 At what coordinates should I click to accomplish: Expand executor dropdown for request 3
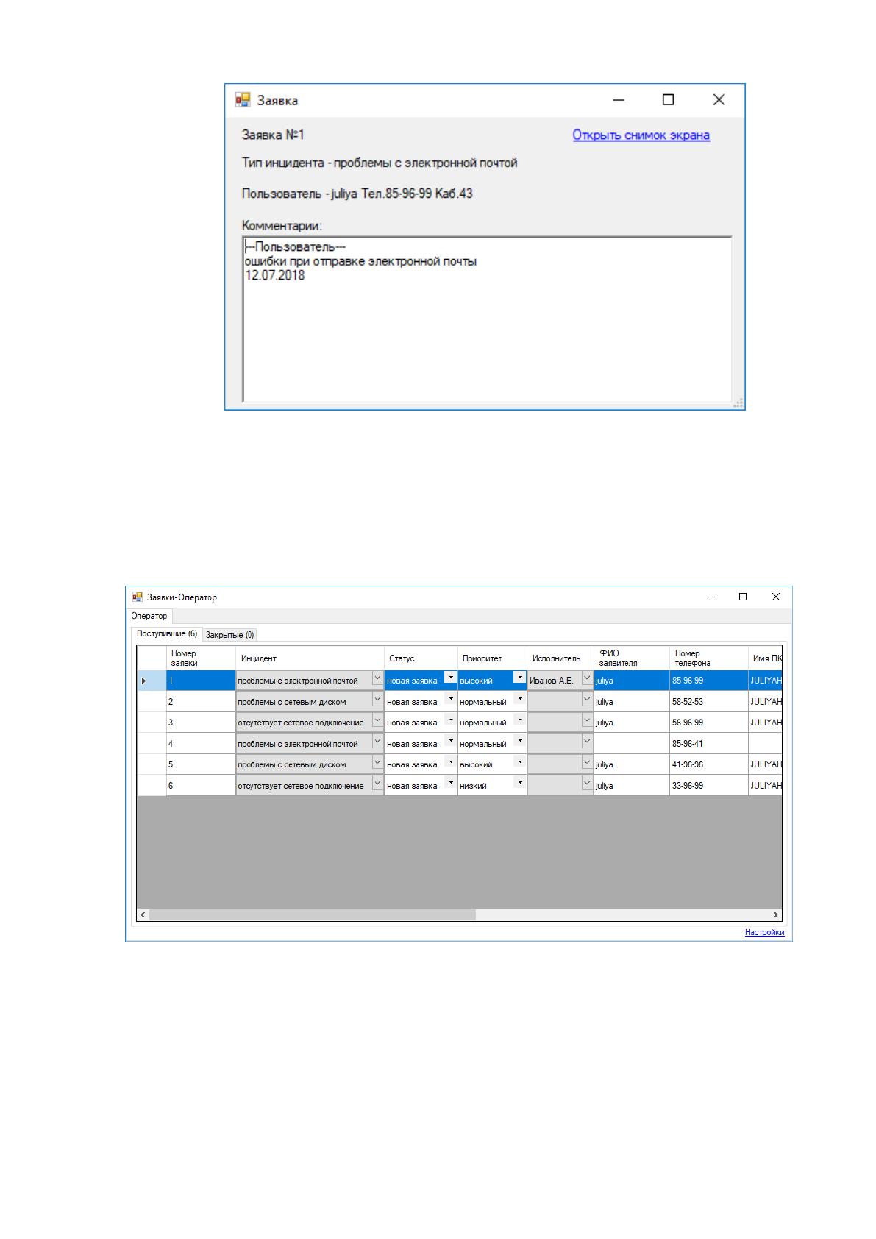587,722
